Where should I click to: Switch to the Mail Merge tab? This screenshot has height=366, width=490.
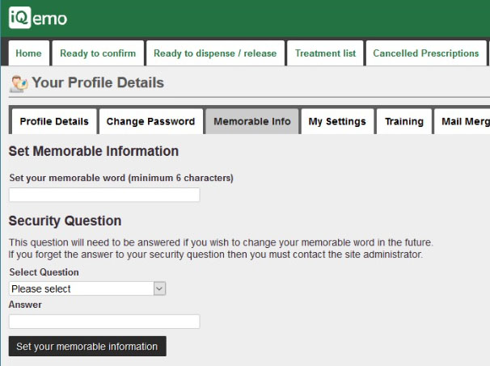(x=463, y=121)
